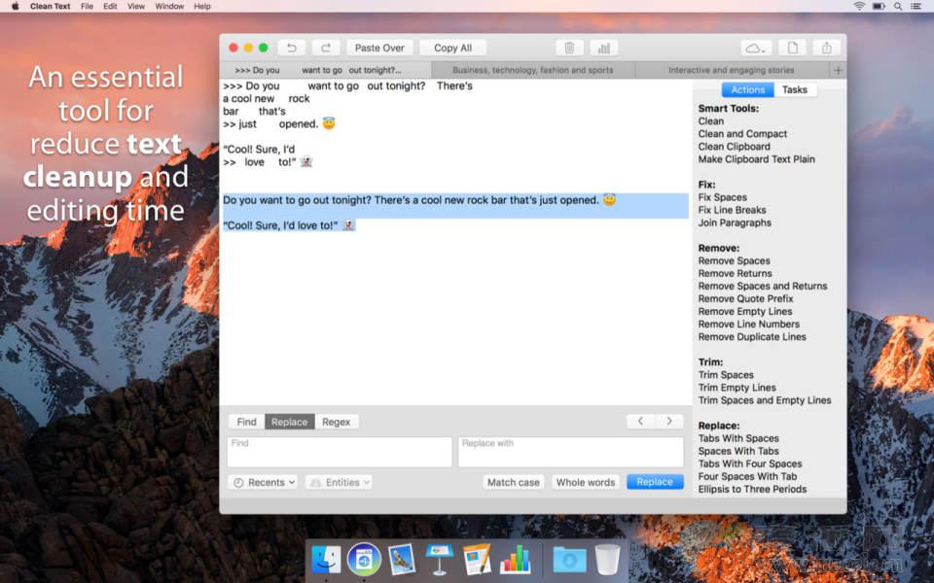
Task: Click the Share icon in the toolbar
Action: 827,48
